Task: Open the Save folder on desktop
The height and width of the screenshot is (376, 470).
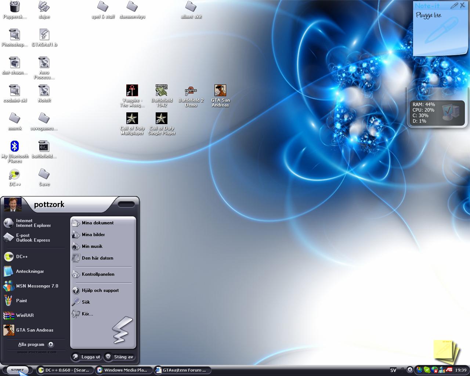Action: (44, 177)
